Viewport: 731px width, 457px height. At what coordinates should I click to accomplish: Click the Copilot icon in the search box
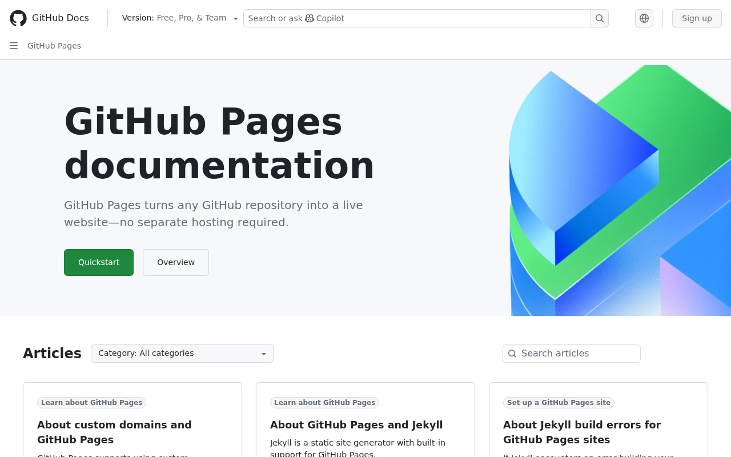(310, 18)
